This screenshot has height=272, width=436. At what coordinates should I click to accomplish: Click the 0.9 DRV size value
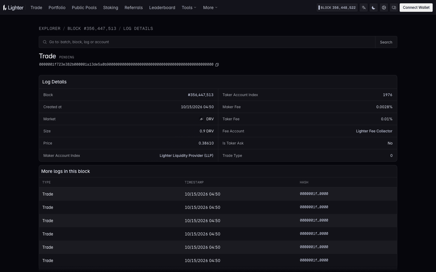point(206,131)
